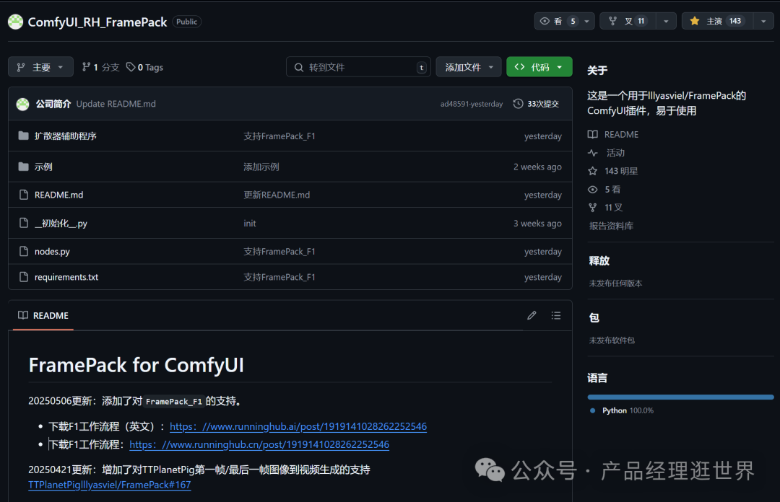Open the runninghub.ai F1 workflow link
Image resolution: width=780 pixels, height=502 pixels.
pos(298,426)
